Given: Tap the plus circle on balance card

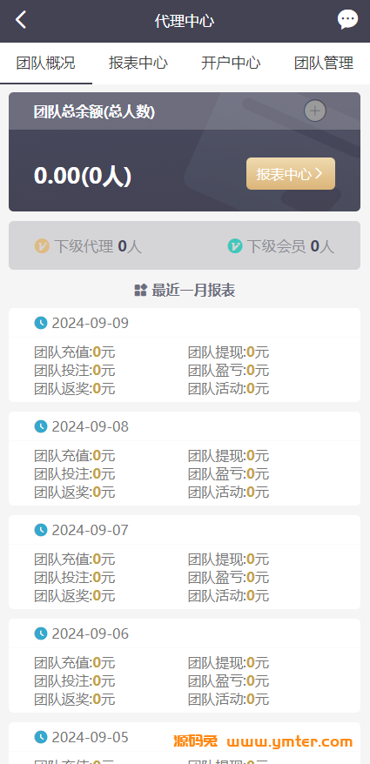Looking at the screenshot, I should [315, 111].
